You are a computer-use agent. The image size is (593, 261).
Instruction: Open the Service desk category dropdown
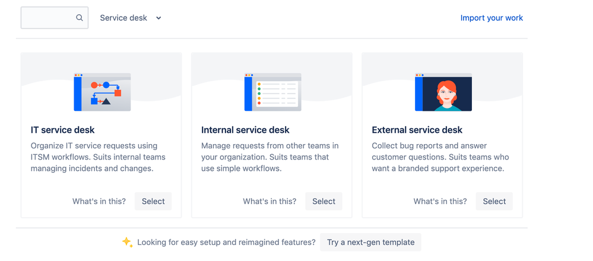[x=131, y=18]
